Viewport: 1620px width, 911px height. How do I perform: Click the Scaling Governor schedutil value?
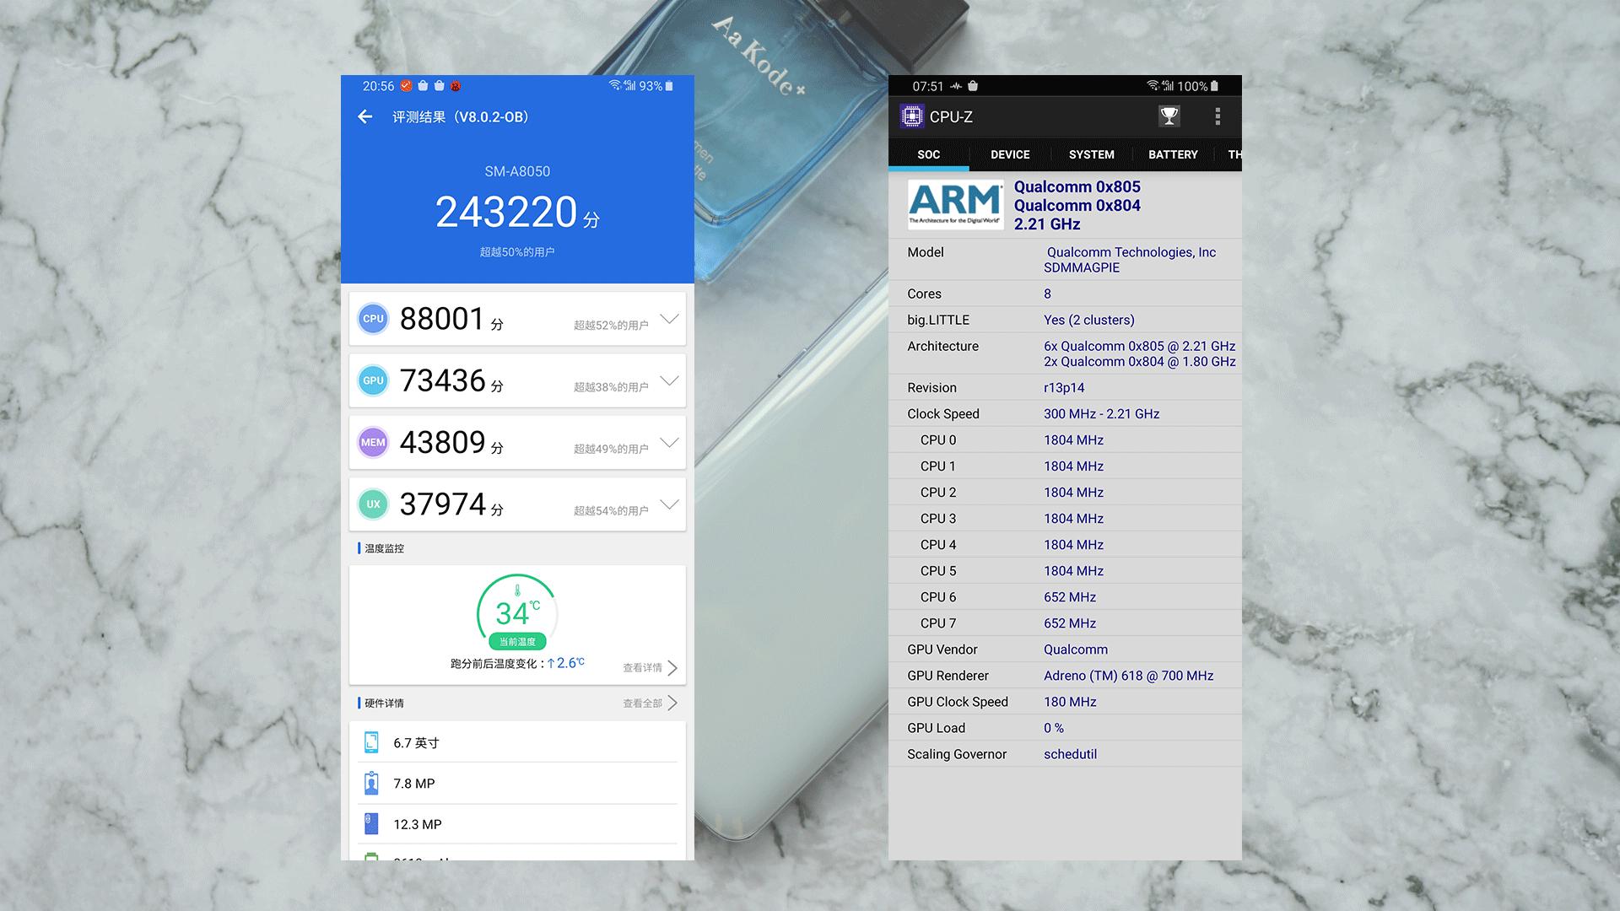[x=1070, y=754]
